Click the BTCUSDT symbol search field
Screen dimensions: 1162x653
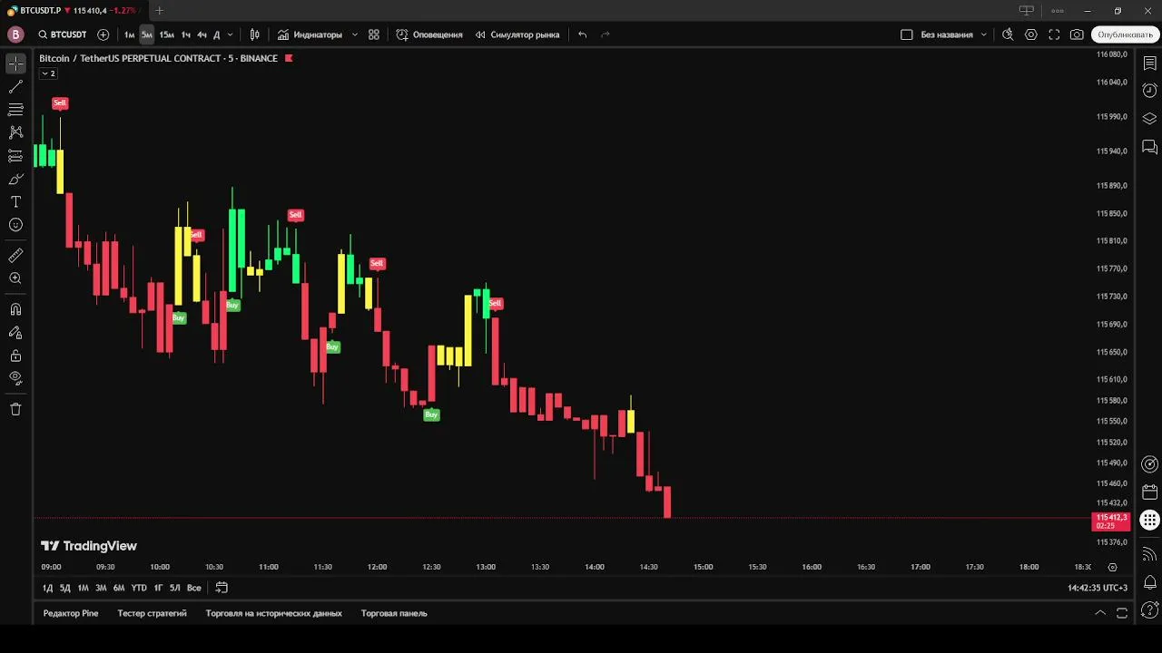(62, 34)
